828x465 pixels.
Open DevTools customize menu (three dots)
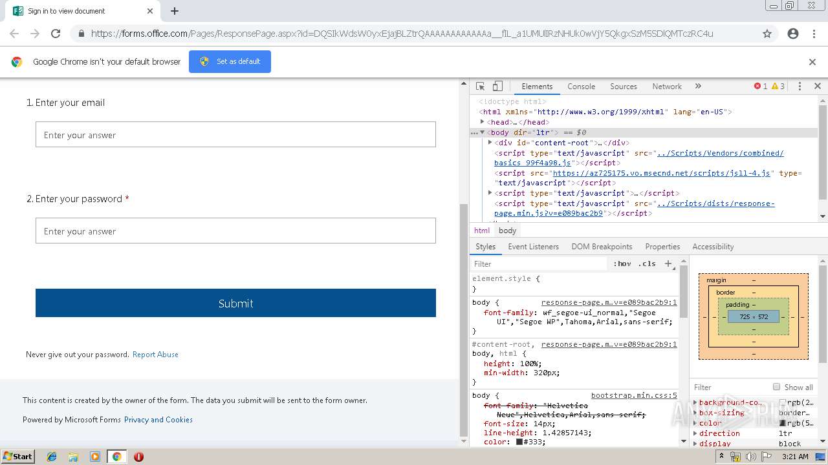pos(800,86)
